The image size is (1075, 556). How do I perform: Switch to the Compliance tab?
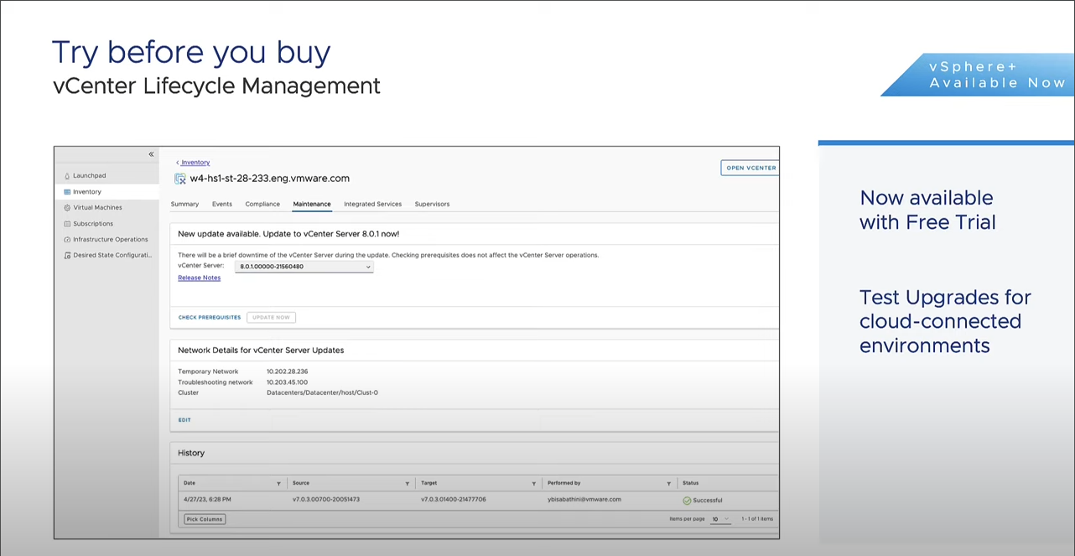coord(262,205)
